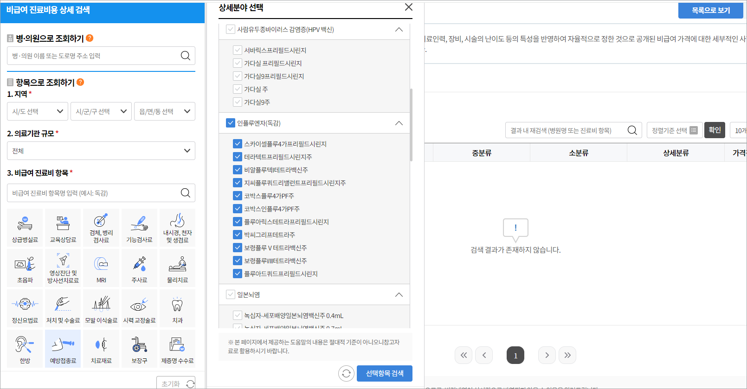Go to first page of results

(x=464, y=355)
